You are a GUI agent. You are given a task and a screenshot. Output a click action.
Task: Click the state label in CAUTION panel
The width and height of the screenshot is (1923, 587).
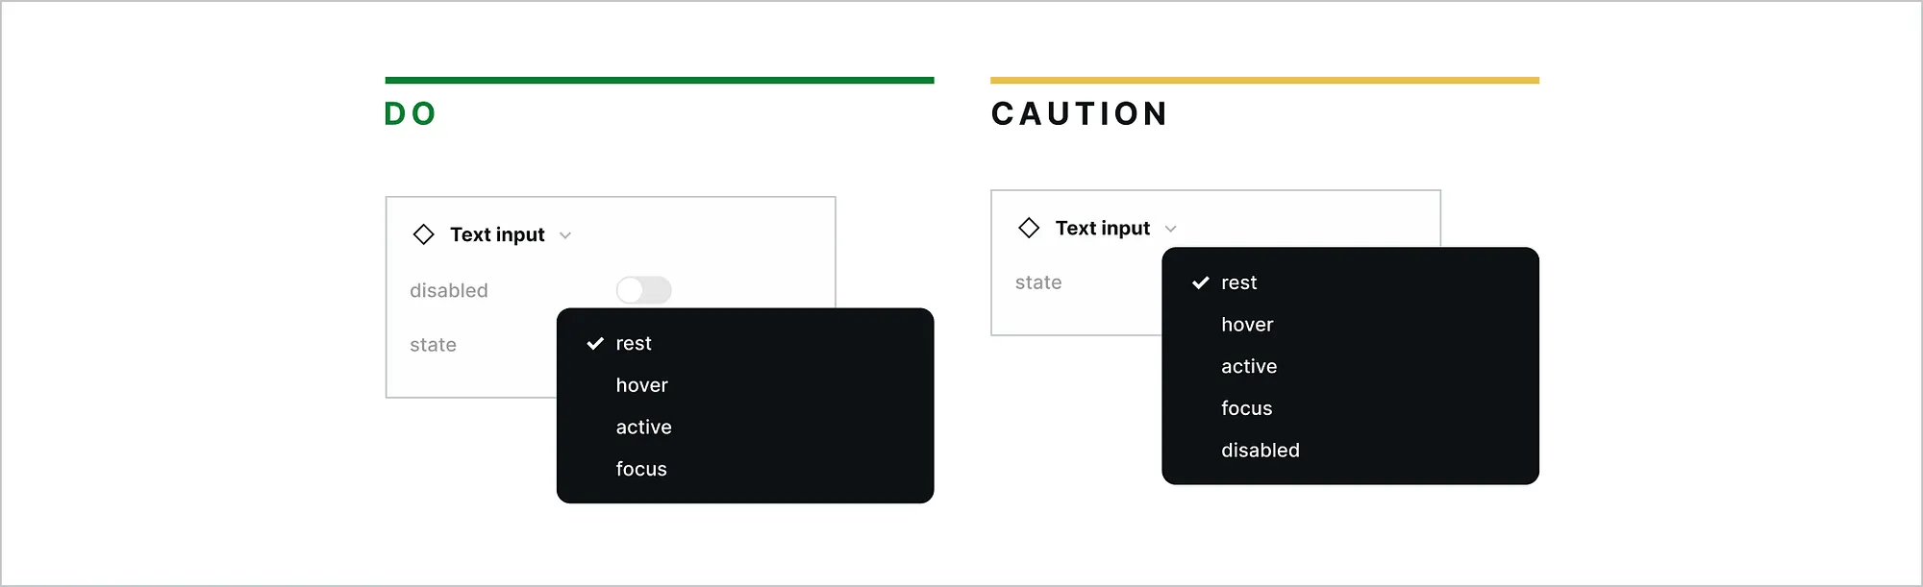[x=1038, y=282]
